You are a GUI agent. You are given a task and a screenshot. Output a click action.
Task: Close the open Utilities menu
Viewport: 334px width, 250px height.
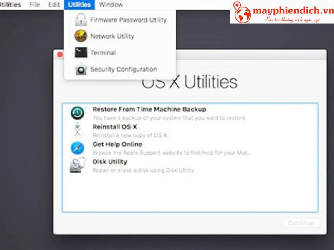pos(79,5)
